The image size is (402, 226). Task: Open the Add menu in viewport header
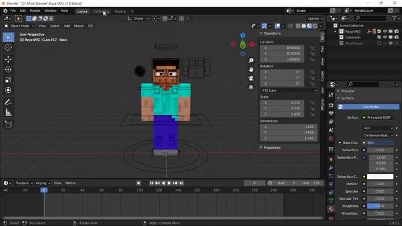[x=67, y=26]
